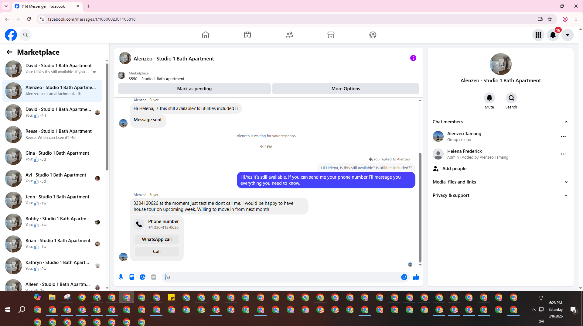Image resolution: width=583 pixels, height=326 pixels.
Task: Choose a sticker from sticker icon
Action: (x=143, y=277)
